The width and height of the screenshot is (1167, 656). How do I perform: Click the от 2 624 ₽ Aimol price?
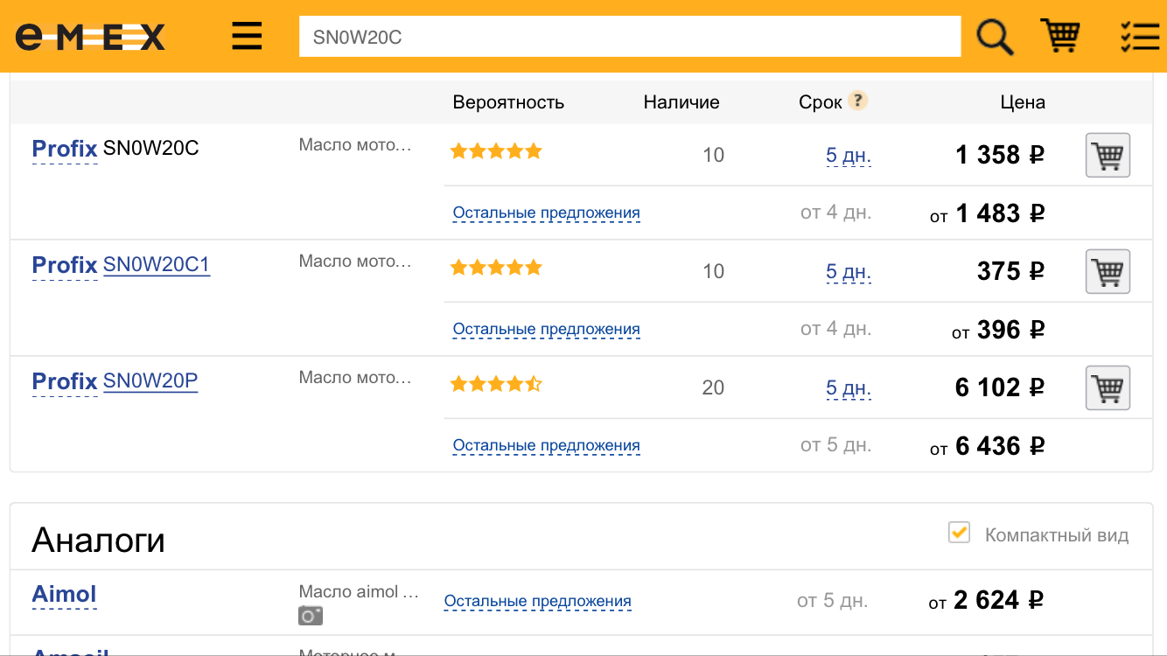(x=986, y=600)
